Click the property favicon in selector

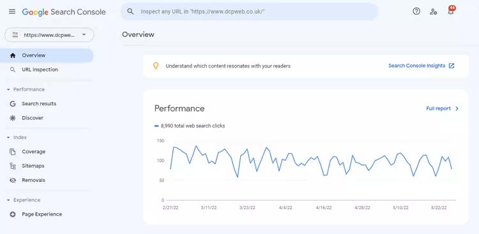pyautogui.click(x=15, y=35)
